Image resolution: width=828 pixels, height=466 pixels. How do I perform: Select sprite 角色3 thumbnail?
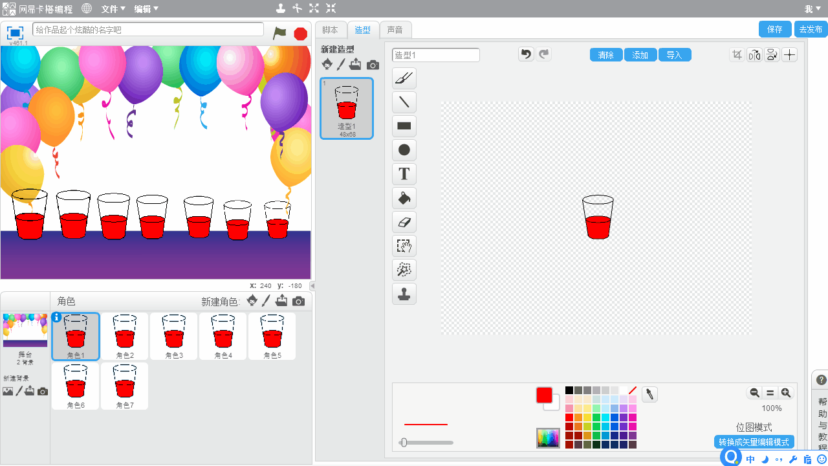pos(174,337)
